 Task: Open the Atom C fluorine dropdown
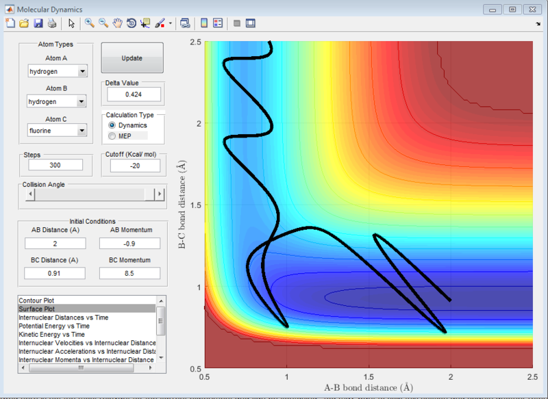82,130
